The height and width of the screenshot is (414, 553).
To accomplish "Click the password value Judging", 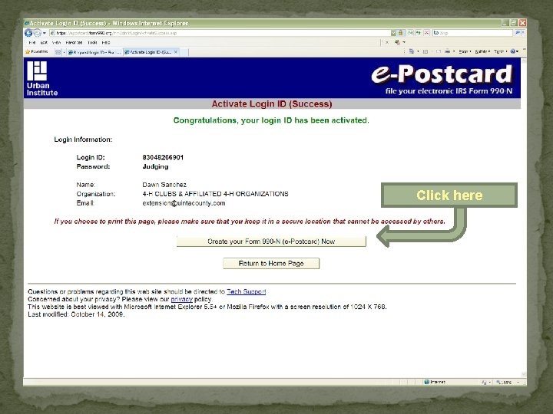I will coord(155,166).
